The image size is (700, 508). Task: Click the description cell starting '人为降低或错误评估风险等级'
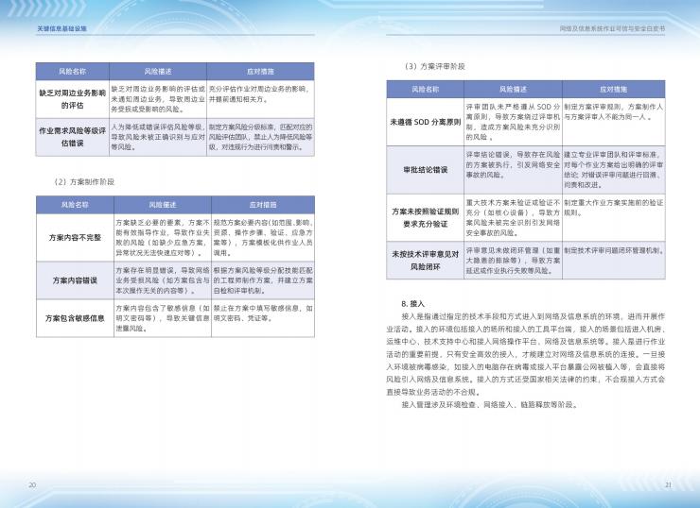click(158, 137)
